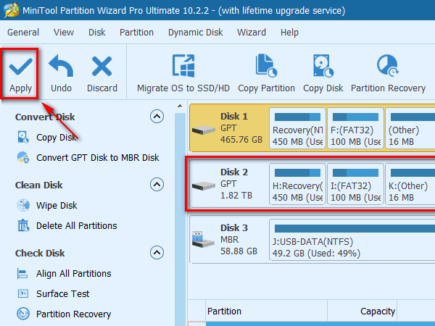Click the Surface Test icon
The width and height of the screenshot is (435, 326).
[x=23, y=293]
